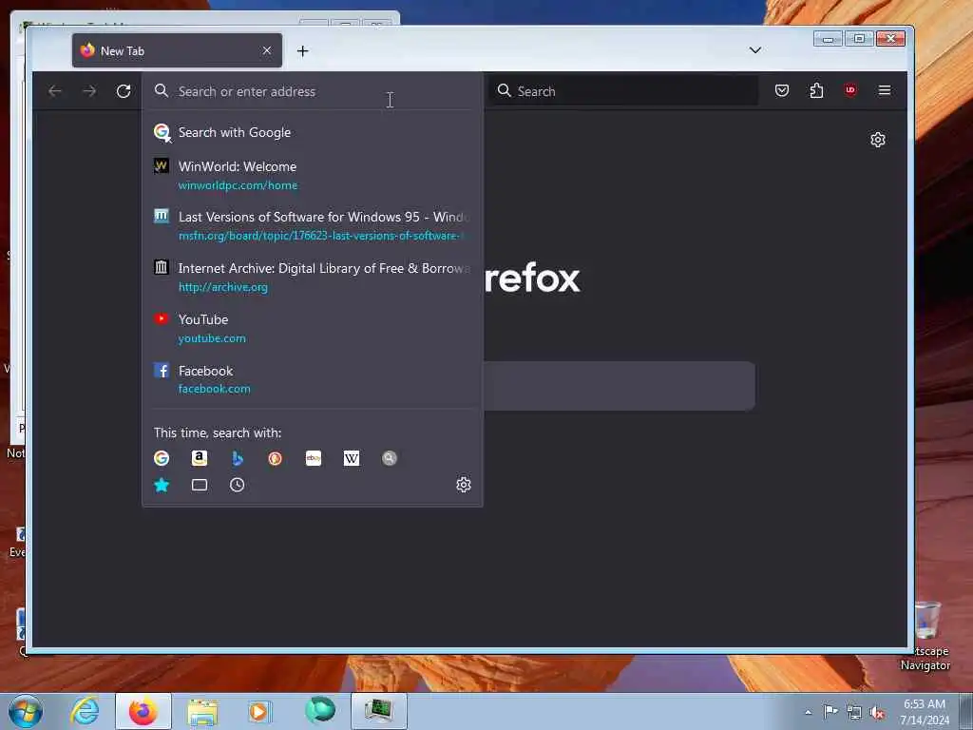Switch to Task Manager taskbar button
973x730 pixels.
click(378, 711)
